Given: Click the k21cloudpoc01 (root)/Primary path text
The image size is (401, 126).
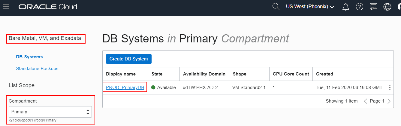Looking at the screenshot, I should (x=32, y=120).
